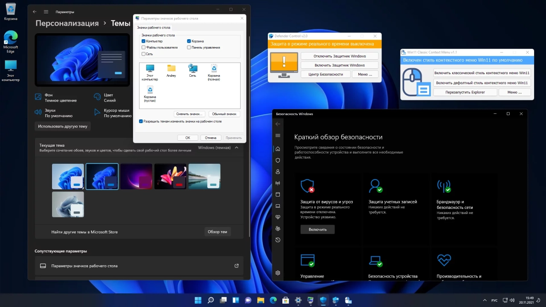Click the account protection tile icon
This screenshot has height=307, width=546.
(x=376, y=186)
